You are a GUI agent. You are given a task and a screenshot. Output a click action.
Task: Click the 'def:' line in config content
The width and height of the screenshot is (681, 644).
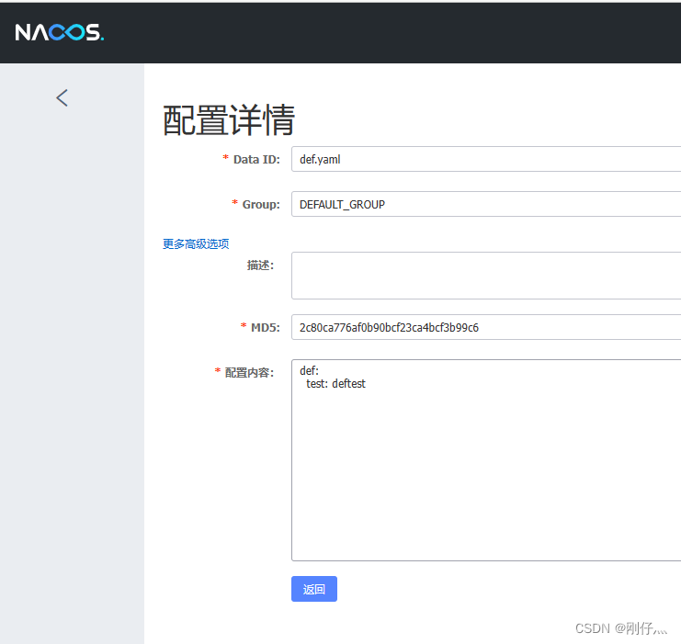[309, 371]
